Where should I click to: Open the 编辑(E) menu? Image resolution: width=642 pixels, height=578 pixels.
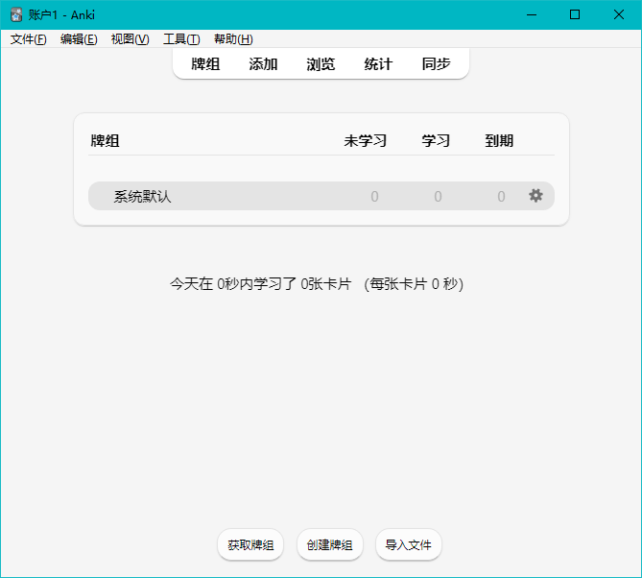tap(79, 39)
